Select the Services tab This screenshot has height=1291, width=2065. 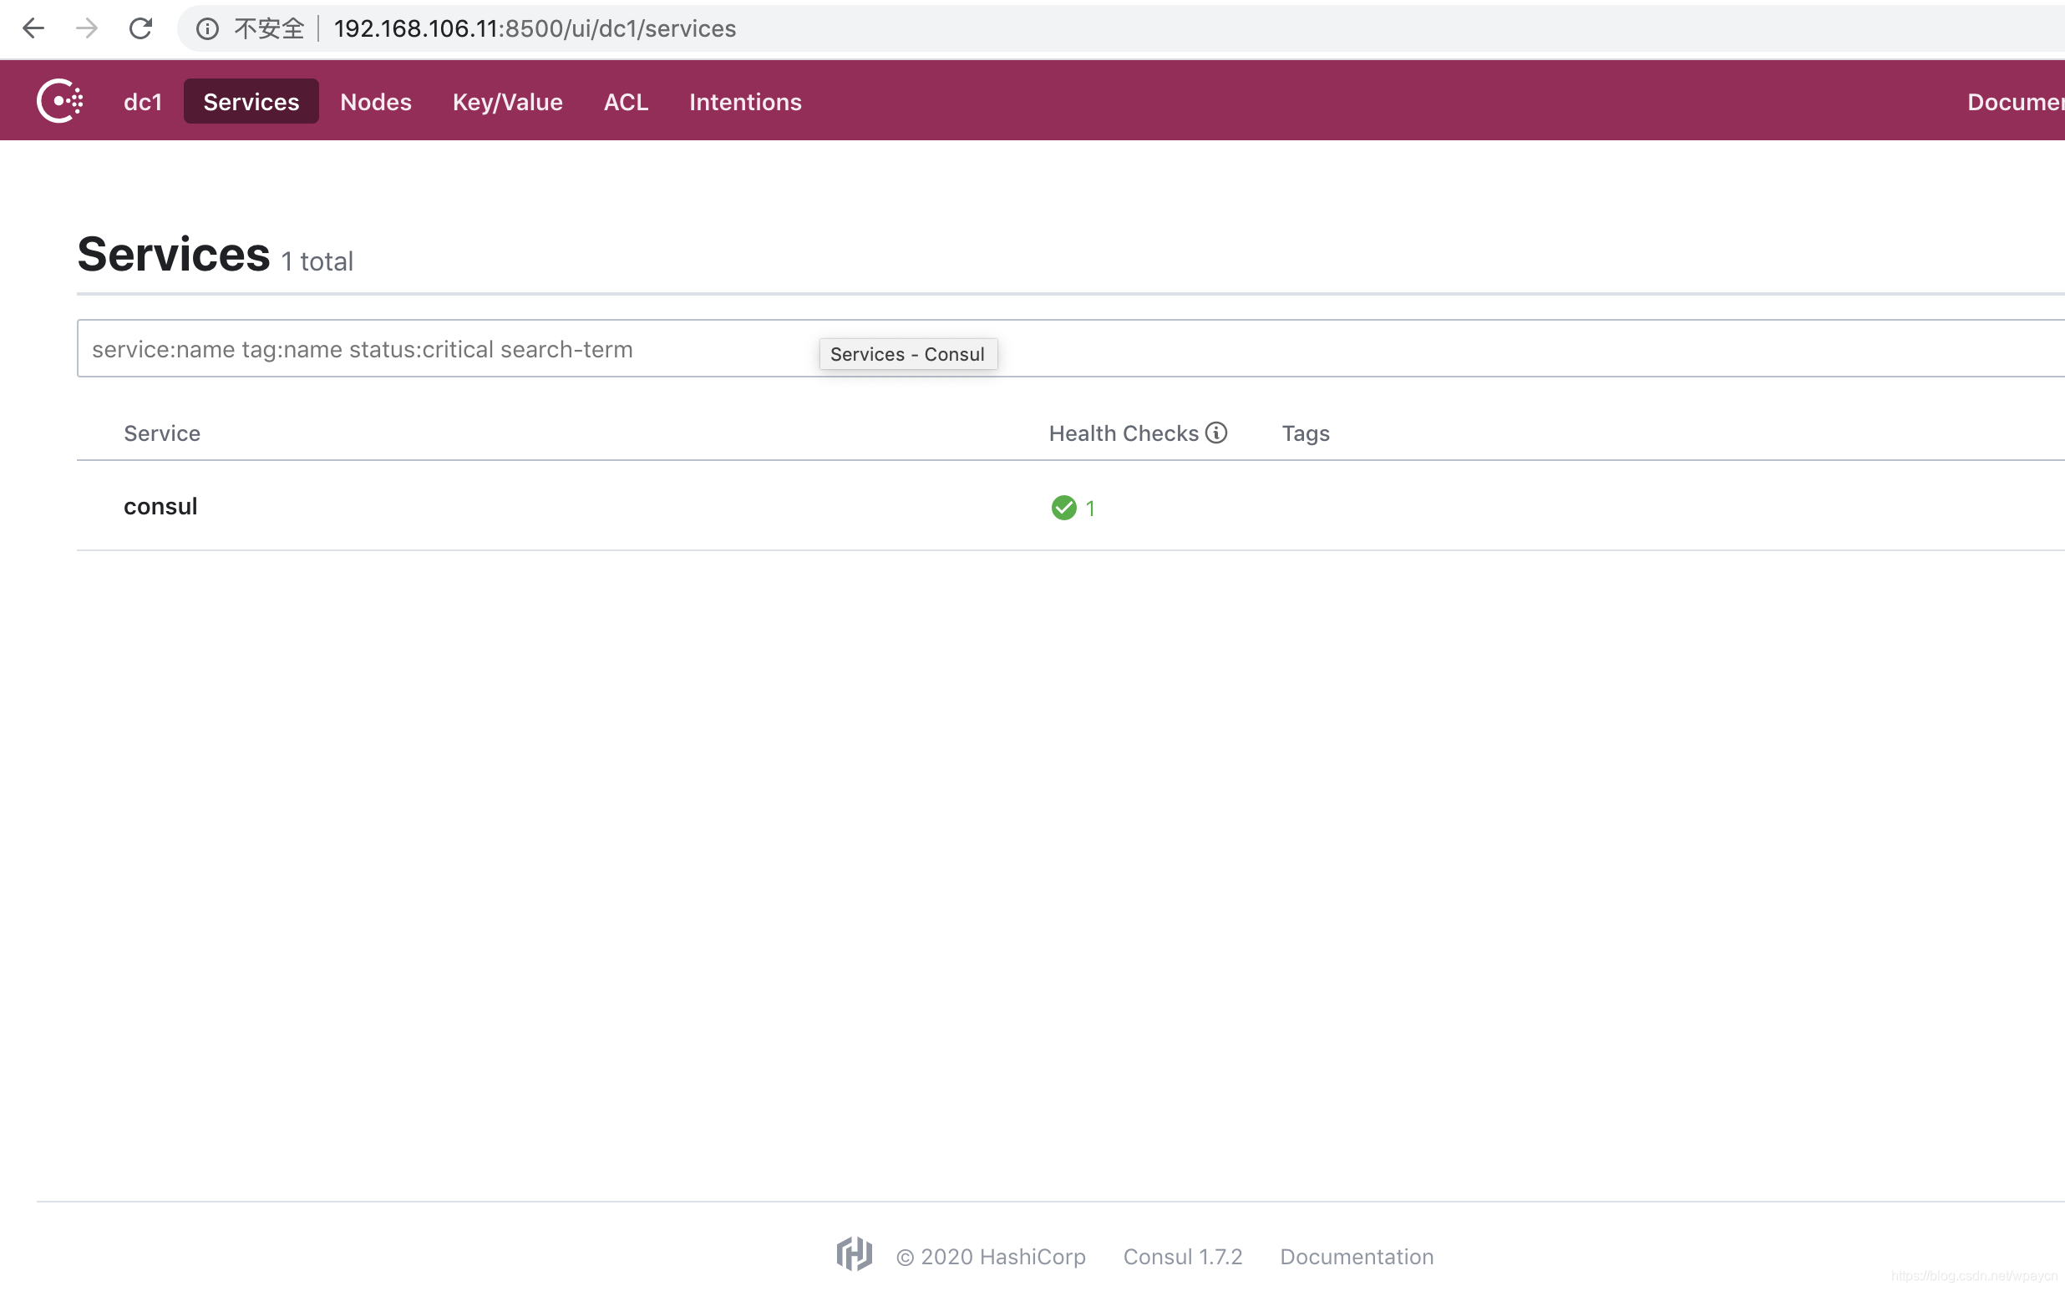[x=251, y=102]
